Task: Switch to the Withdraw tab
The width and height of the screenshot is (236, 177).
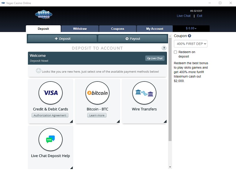Action: 80,29
